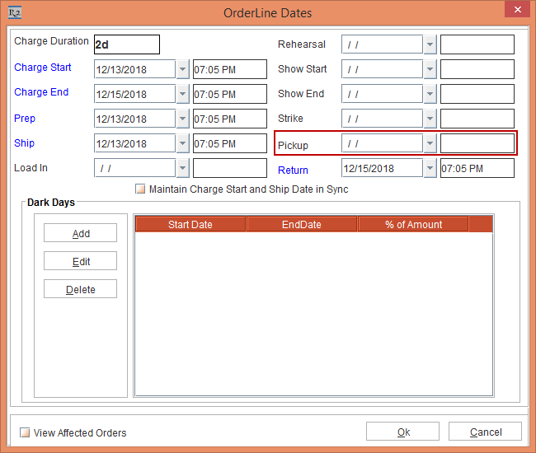Close the OrderLine Dates dialog

[x=516, y=12]
